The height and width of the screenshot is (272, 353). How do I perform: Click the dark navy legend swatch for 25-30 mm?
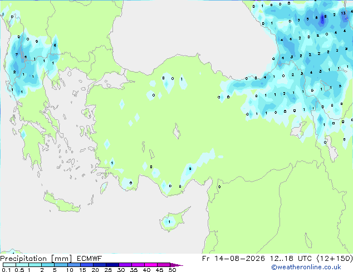coord(112,265)
